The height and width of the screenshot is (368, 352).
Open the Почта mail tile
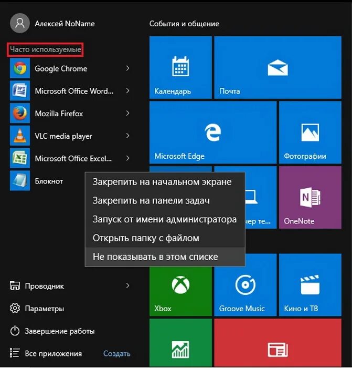[x=278, y=67]
